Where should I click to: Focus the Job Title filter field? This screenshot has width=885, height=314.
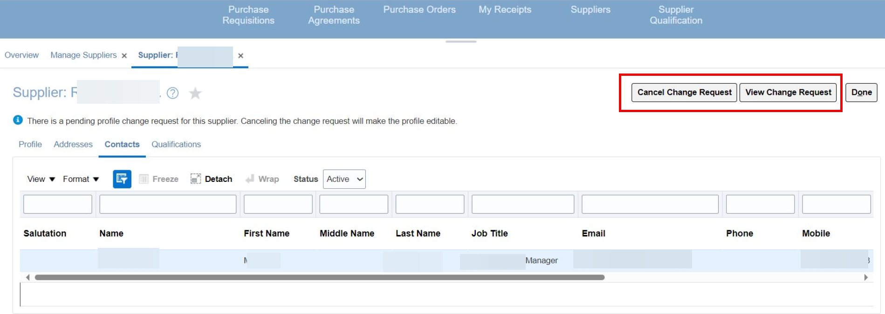point(523,204)
